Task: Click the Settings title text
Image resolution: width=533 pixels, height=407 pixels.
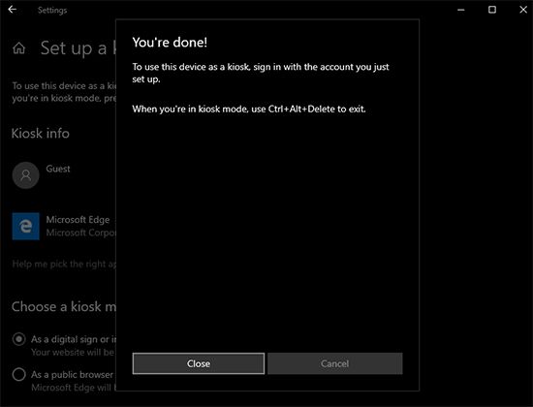Action: click(52, 11)
